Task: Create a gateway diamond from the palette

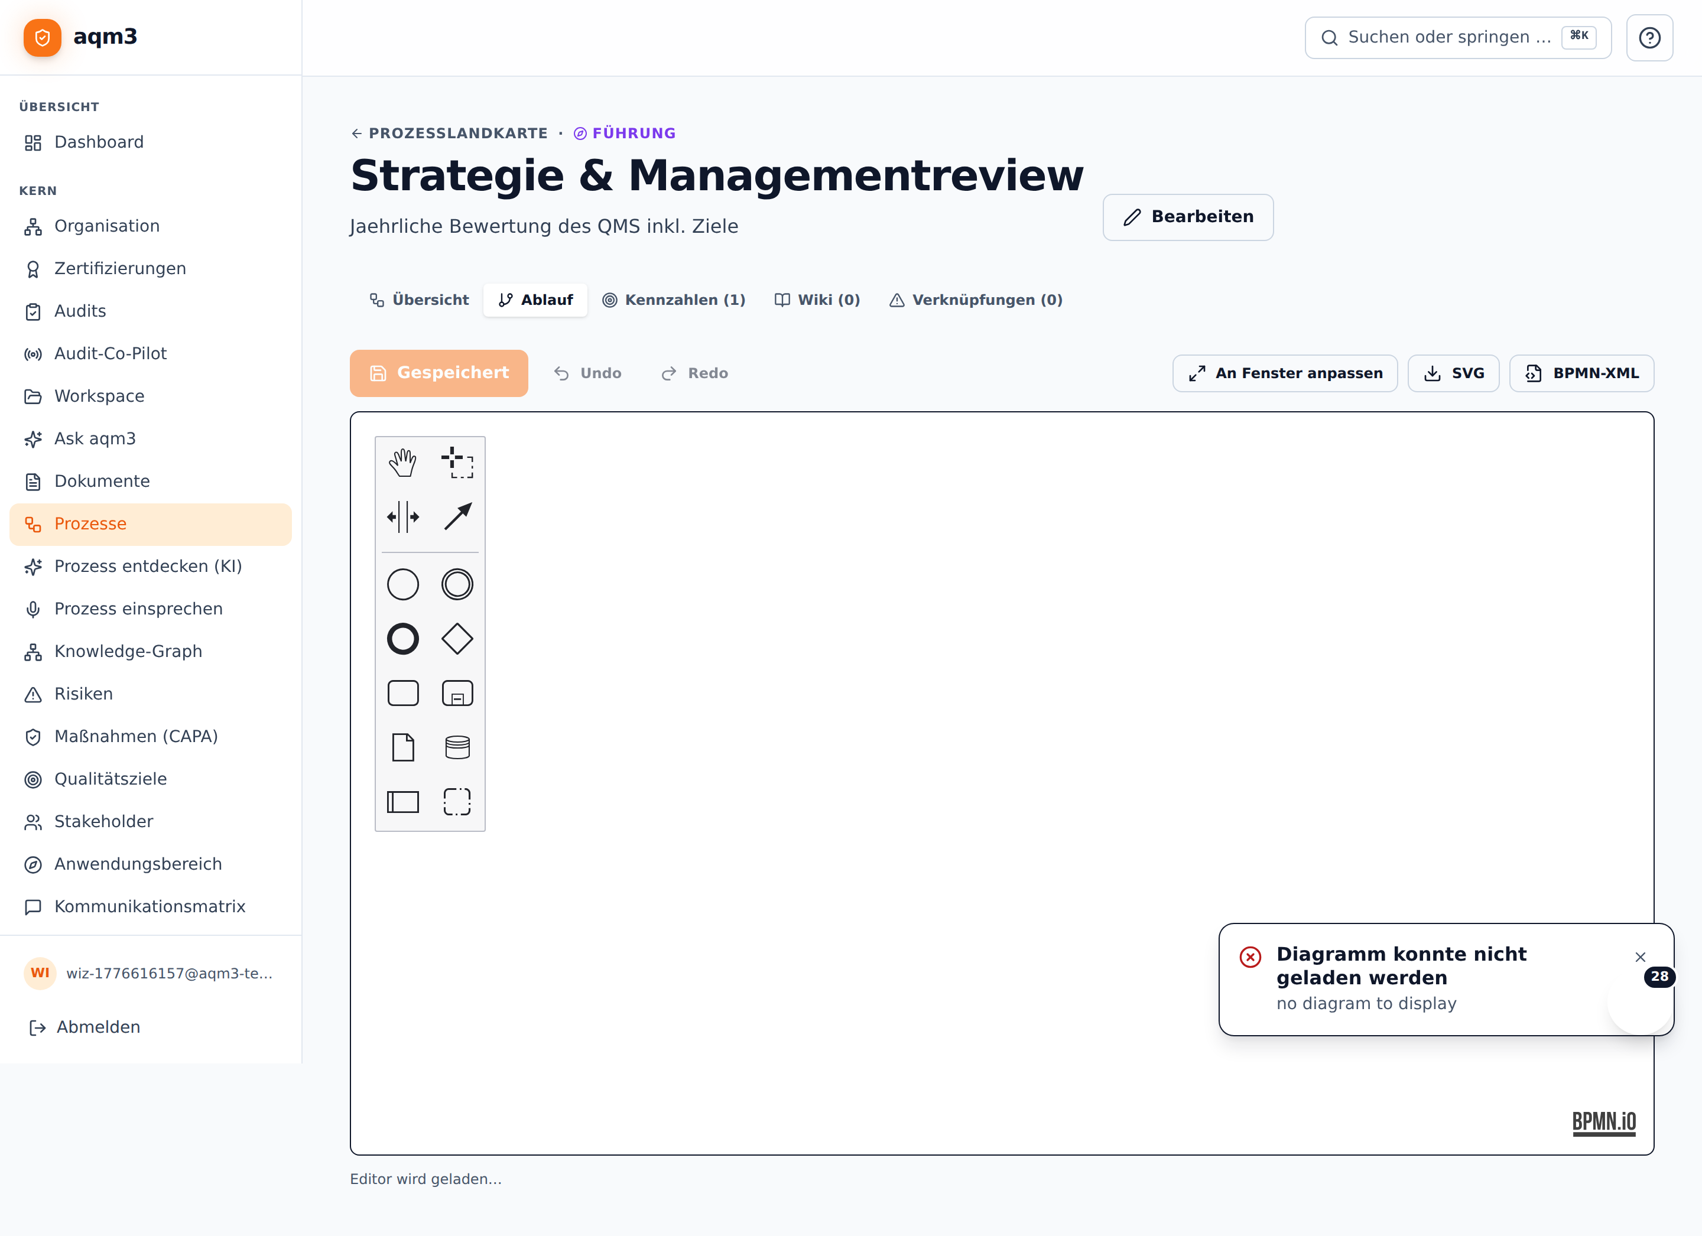Action: click(457, 639)
